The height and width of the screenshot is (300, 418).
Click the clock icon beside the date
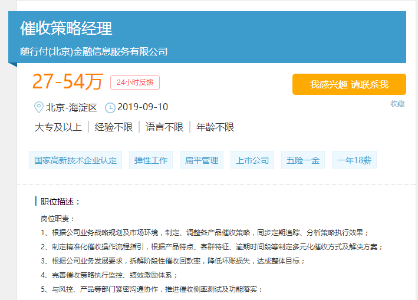point(110,107)
